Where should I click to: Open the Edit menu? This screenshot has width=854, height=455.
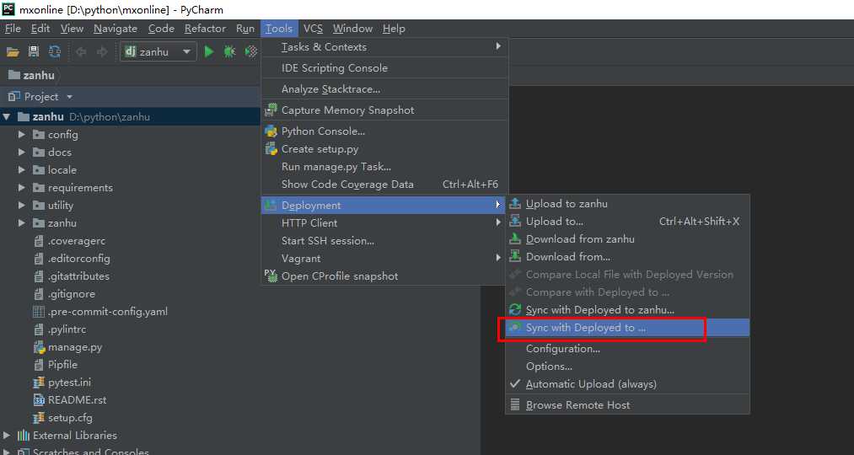pos(40,29)
